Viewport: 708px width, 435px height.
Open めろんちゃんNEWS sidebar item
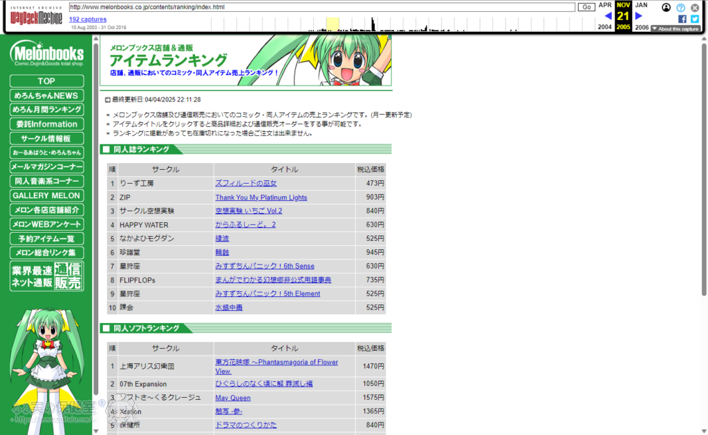pos(46,95)
